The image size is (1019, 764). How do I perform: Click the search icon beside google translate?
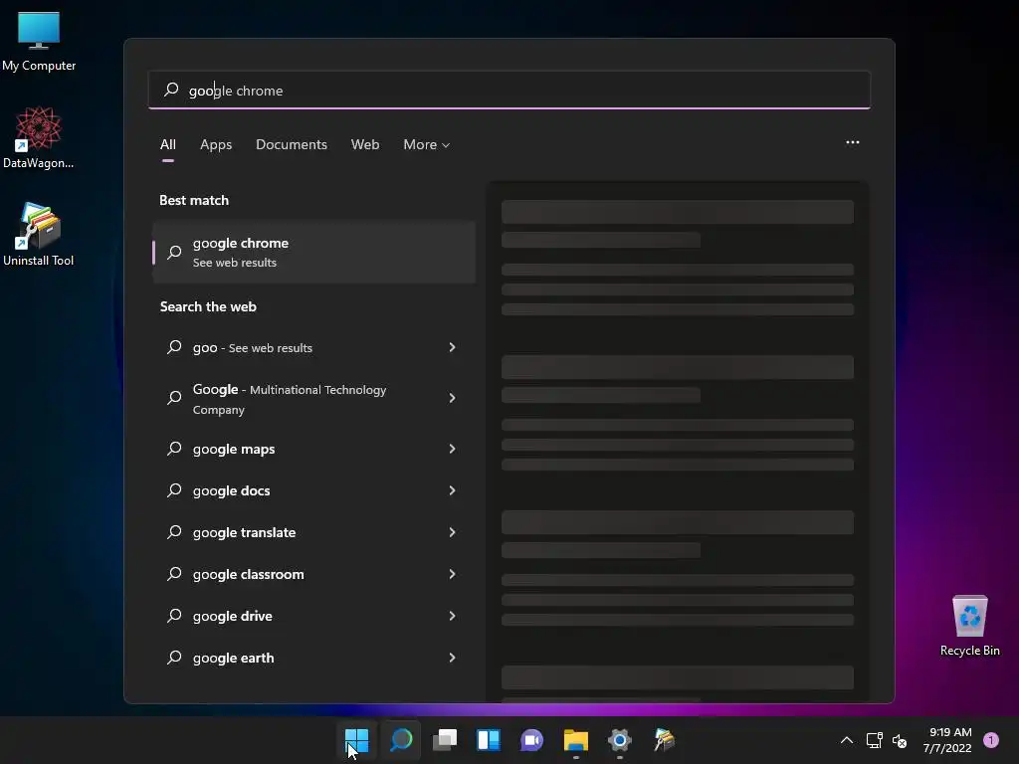[x=174, y=532]
